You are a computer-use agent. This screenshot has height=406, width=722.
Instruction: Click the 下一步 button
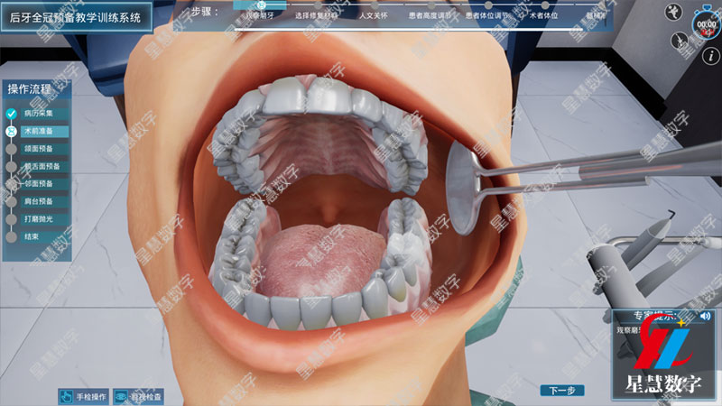[x=562, y=391]
